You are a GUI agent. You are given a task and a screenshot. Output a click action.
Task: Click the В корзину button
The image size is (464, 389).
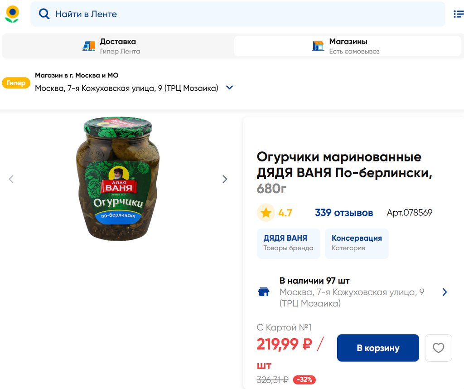pyautogui.click(x=378, y=348)
